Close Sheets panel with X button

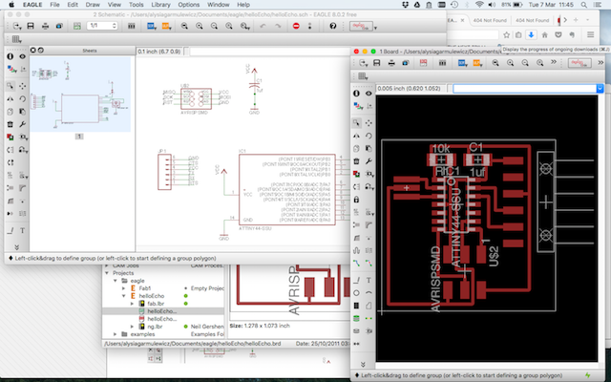33,51
